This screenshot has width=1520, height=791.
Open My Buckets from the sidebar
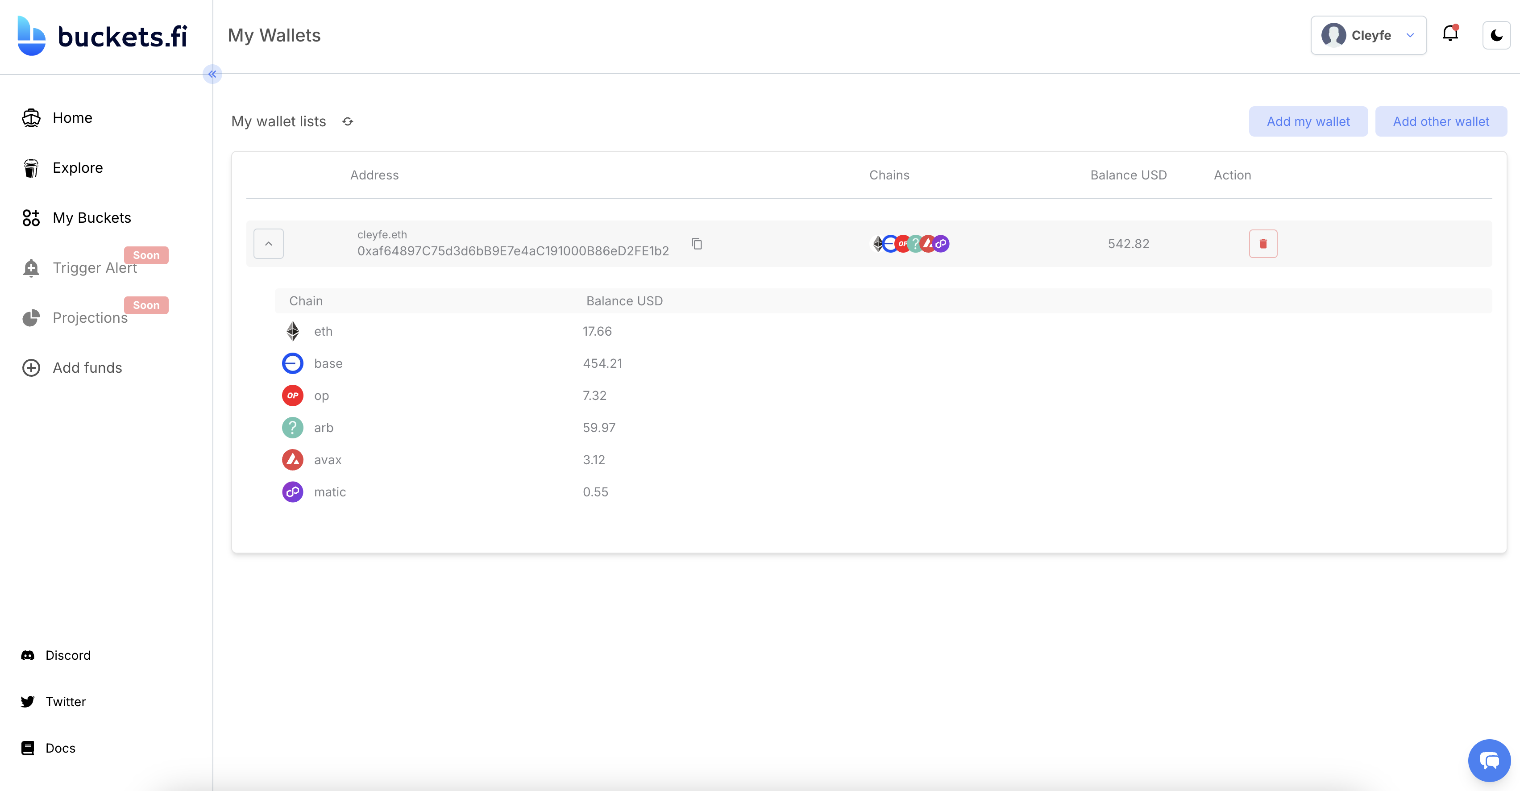point(91,217)
